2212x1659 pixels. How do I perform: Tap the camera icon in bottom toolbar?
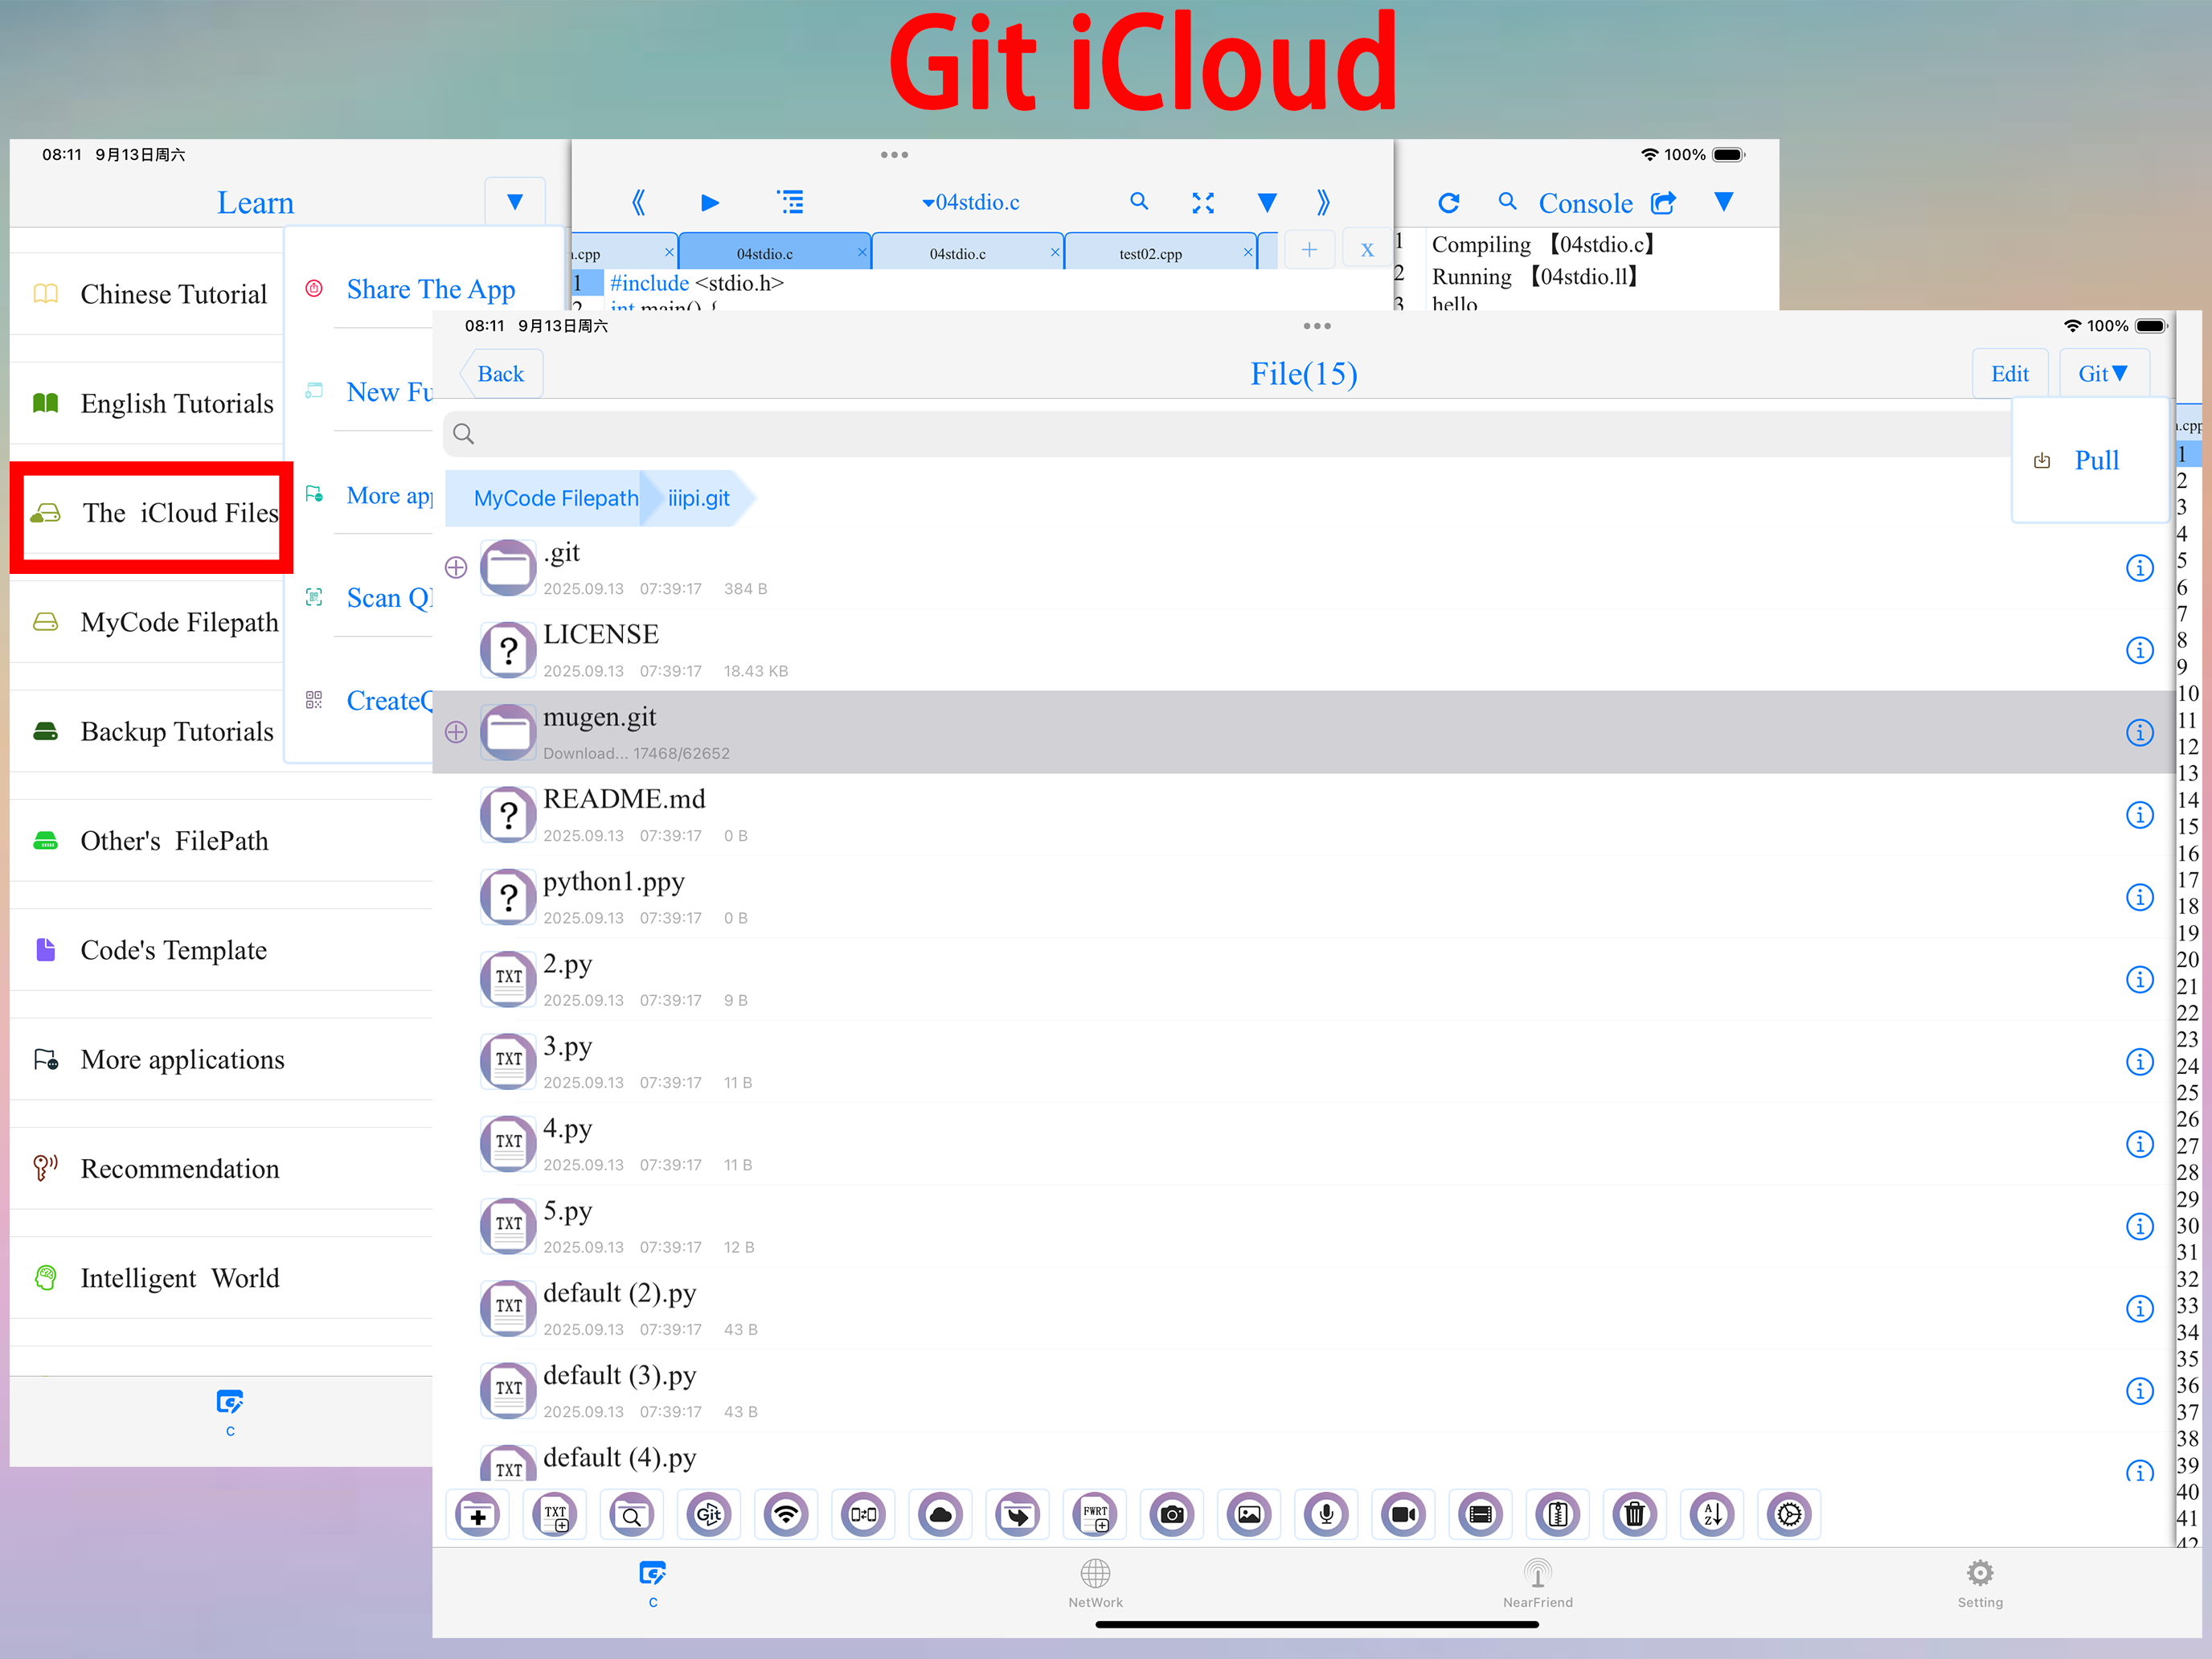click(x=1172, y=1515)
